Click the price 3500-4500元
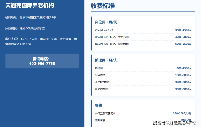Screen dimensions: 201x127 click(x=183, y=30)
